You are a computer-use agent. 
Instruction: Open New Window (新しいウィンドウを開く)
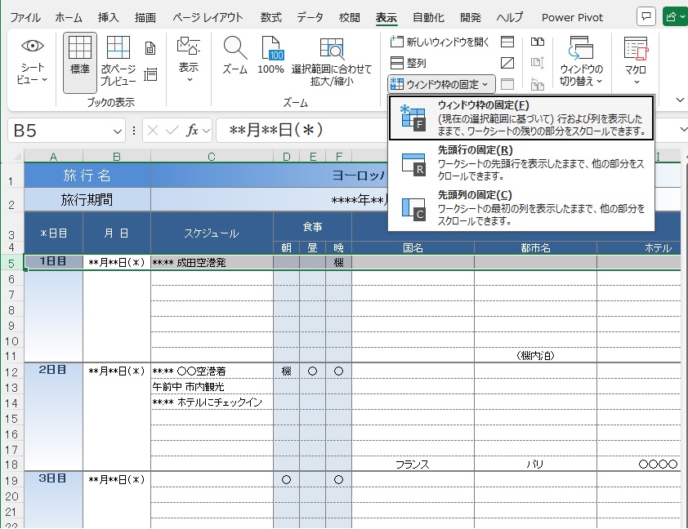(x=440, y=42)
